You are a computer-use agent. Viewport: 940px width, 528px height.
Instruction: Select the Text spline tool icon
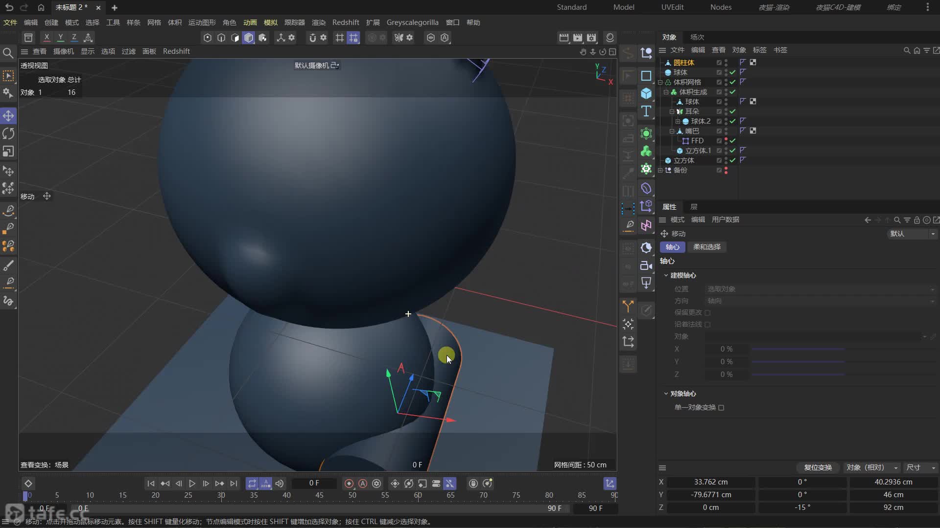pos(646,111)
